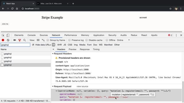The image size is (184, 103).
Task: Open the account link
Action: [x=143, y=17]
